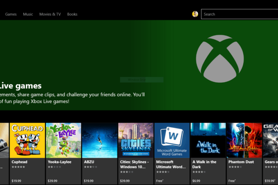278x185 pixels.
Task: Open the Books tab
Action: pyautogui.click(x=72, y=14)
